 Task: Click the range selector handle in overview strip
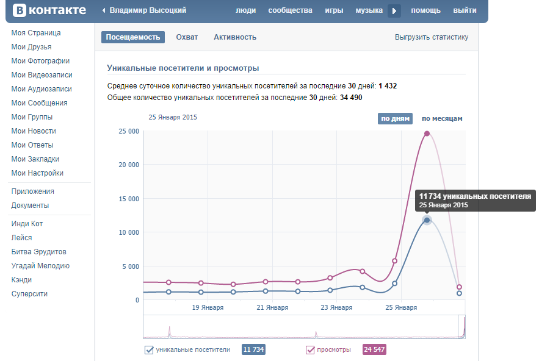click(461, 327)
